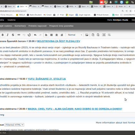
Task: Switch to the Mišic browser tab
Action: coord(71,6)
